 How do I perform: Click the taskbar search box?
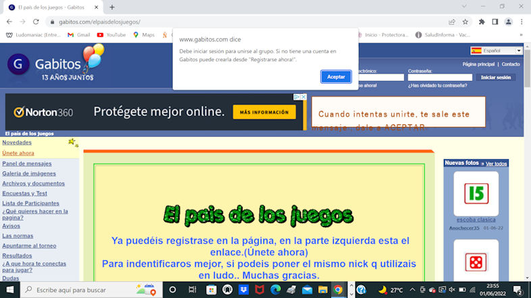[x=91, y=290]
